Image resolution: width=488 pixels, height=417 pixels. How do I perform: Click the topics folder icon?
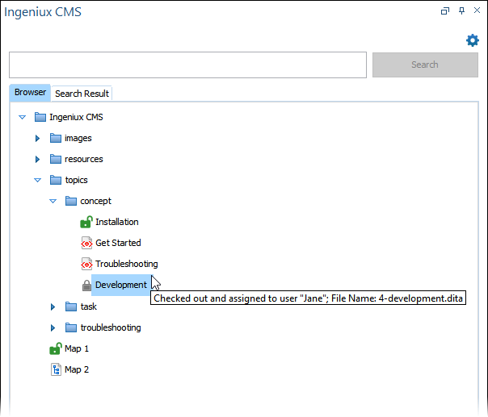[56, 180]
